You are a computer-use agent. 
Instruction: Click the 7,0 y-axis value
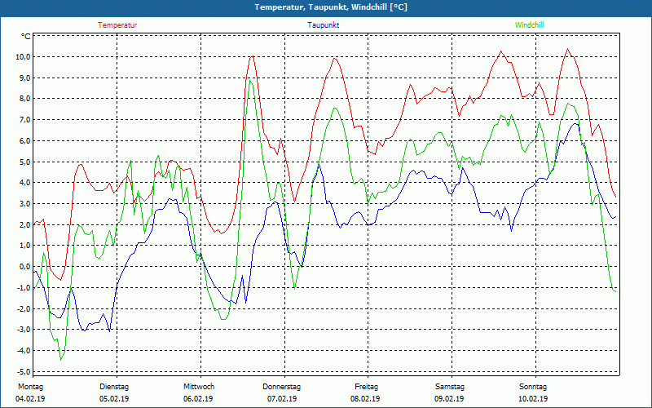pyautogui.click(x=24, y=120)
